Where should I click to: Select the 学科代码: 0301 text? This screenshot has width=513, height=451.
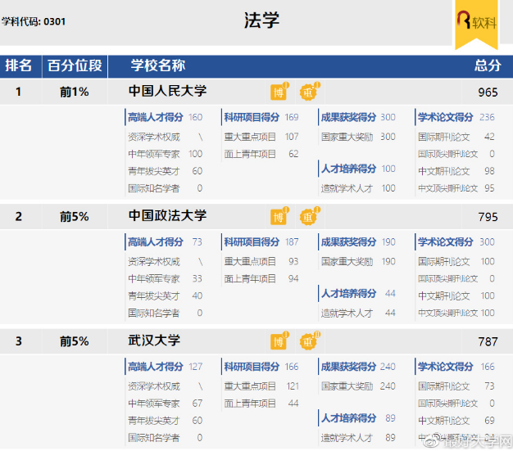point(34,21)
